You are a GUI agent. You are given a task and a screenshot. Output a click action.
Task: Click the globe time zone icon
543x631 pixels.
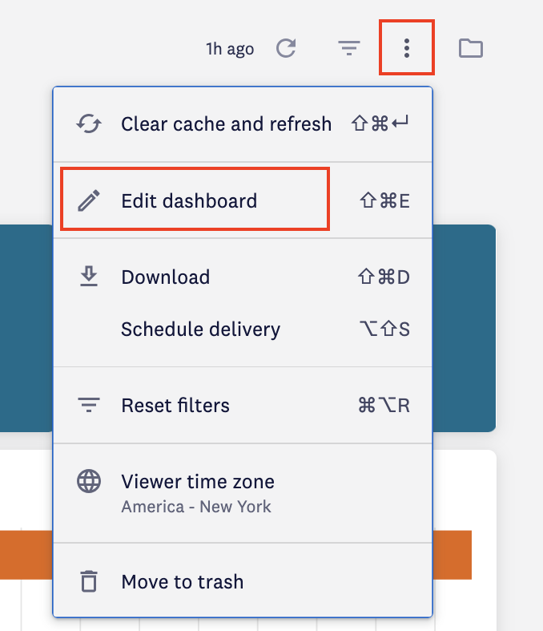88,482
